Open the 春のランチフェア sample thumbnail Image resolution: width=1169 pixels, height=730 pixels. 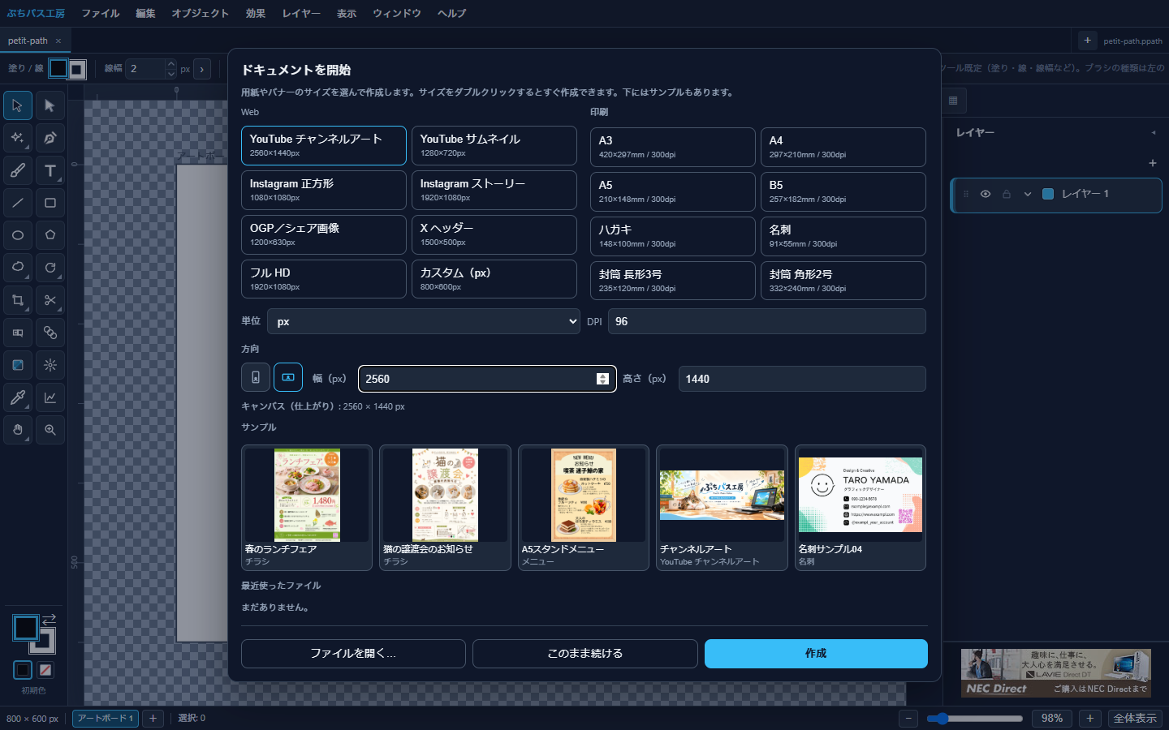pyautogui.click(x=307, y=508)
